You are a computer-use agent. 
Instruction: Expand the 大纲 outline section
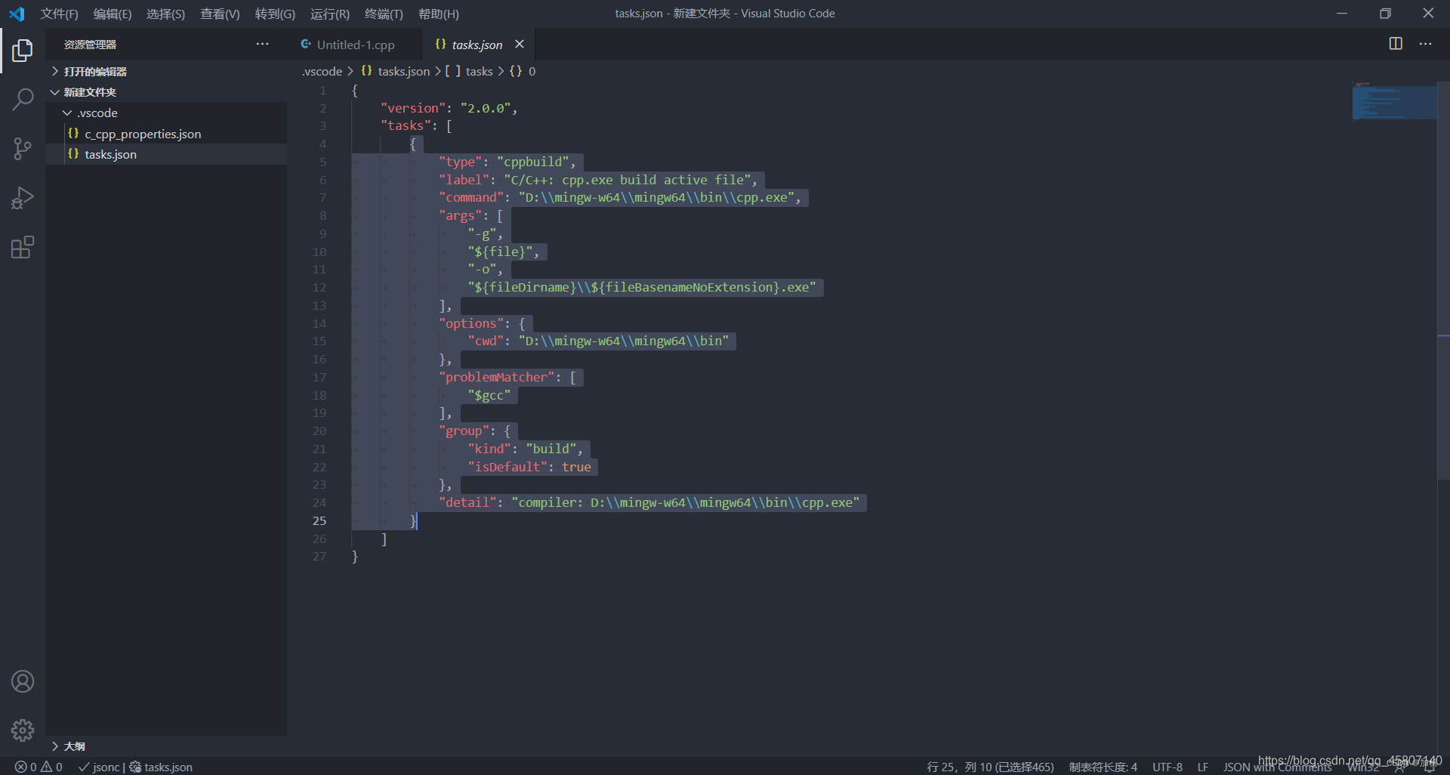point(74,746)
